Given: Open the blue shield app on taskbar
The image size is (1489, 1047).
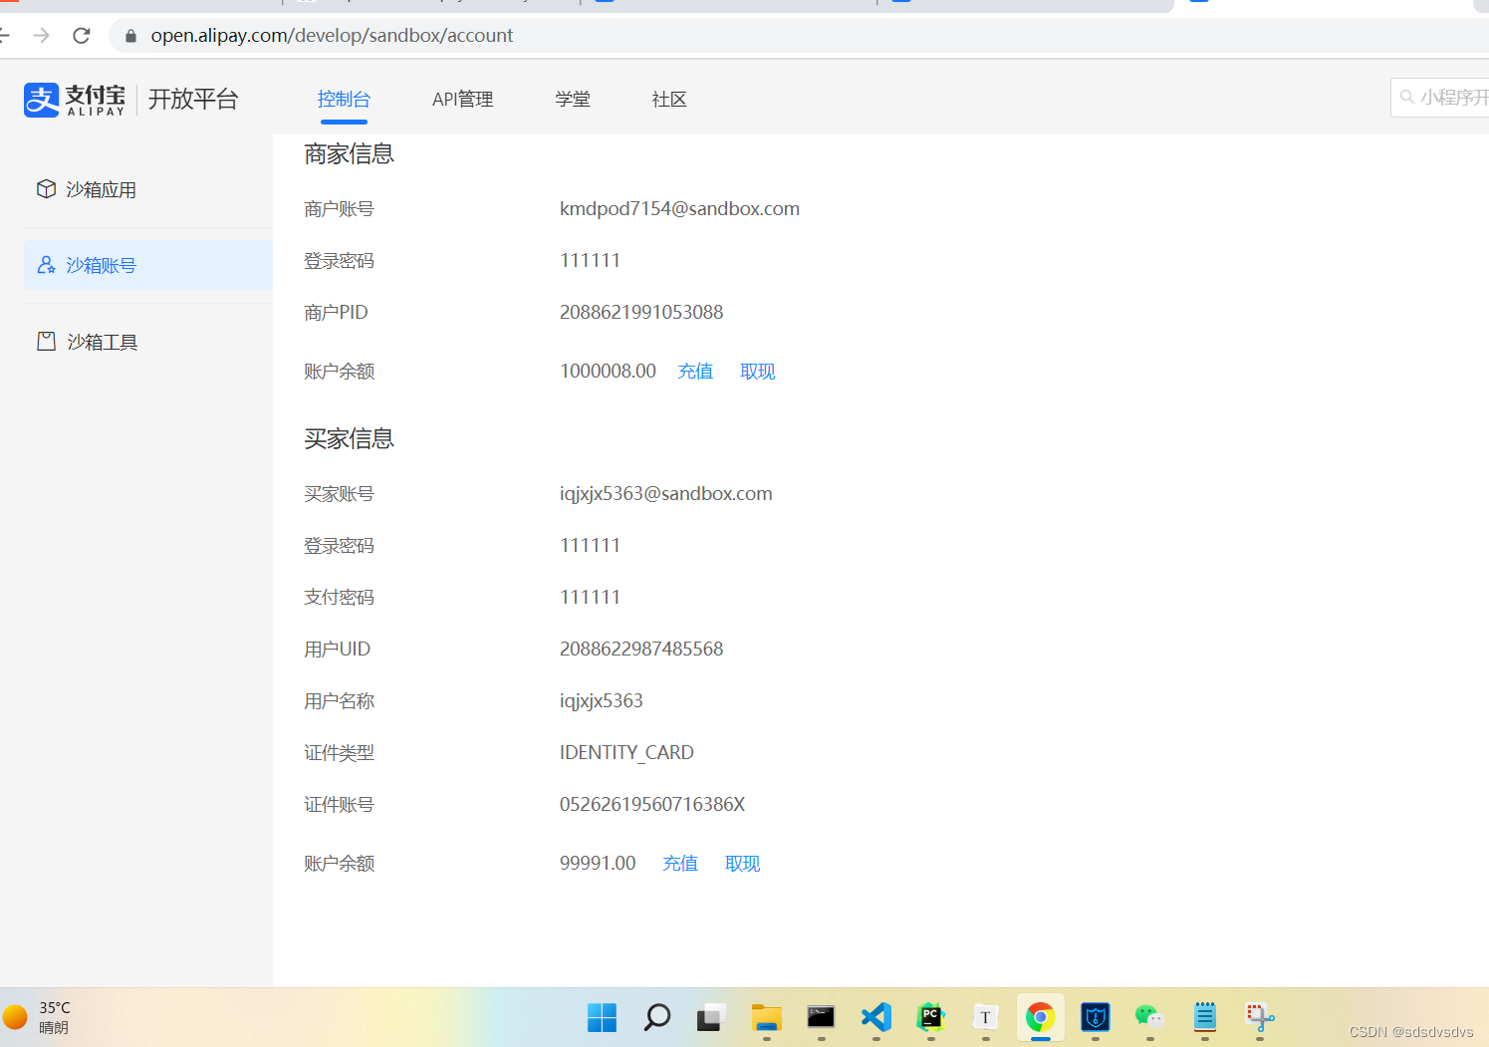Looking at the screenshot, I should click(x=1095, y=1017).
